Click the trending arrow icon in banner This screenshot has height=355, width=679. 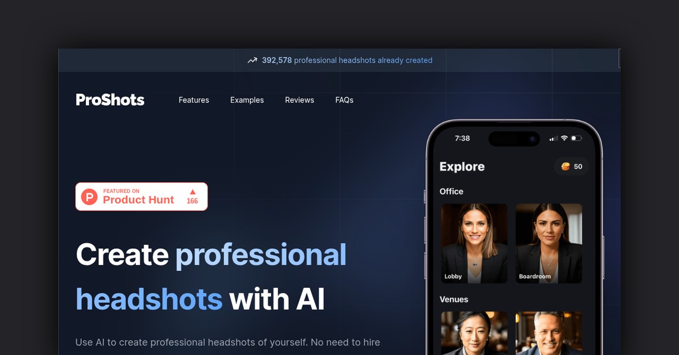252,60
